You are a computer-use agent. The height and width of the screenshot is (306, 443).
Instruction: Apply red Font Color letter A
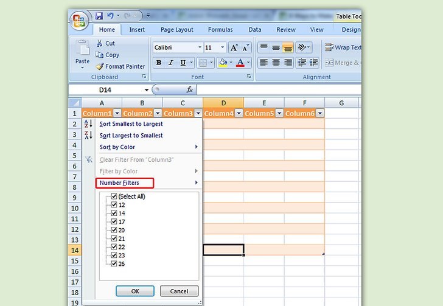pos(240,63)
